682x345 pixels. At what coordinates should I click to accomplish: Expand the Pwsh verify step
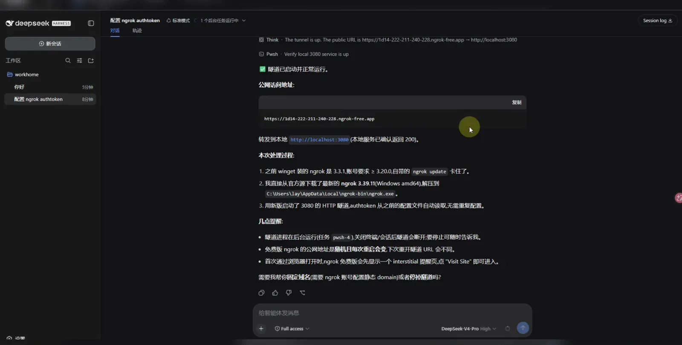tap(304, 54)
